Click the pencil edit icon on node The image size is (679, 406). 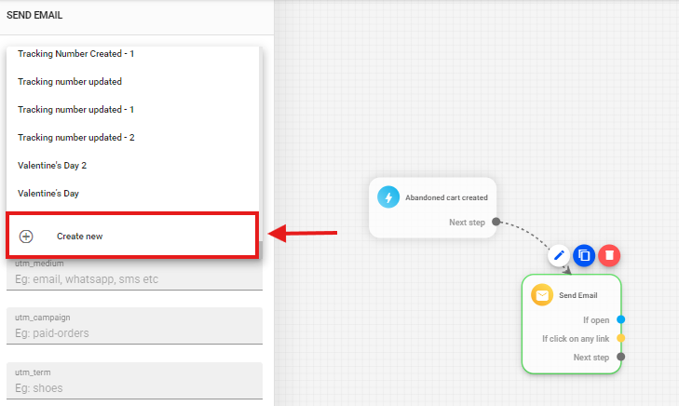coord(559,254)
